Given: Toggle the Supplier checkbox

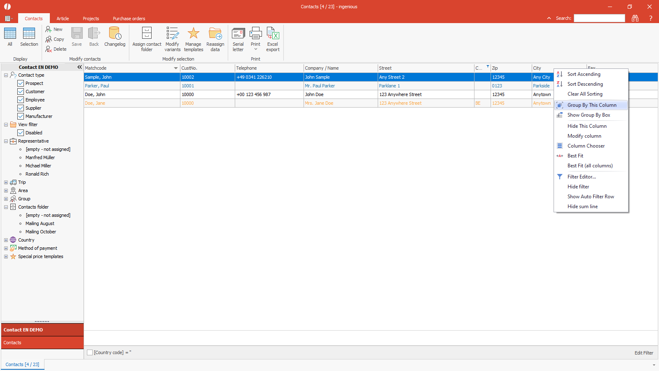Looking at the screenshot, I should [x=21, y=108].
